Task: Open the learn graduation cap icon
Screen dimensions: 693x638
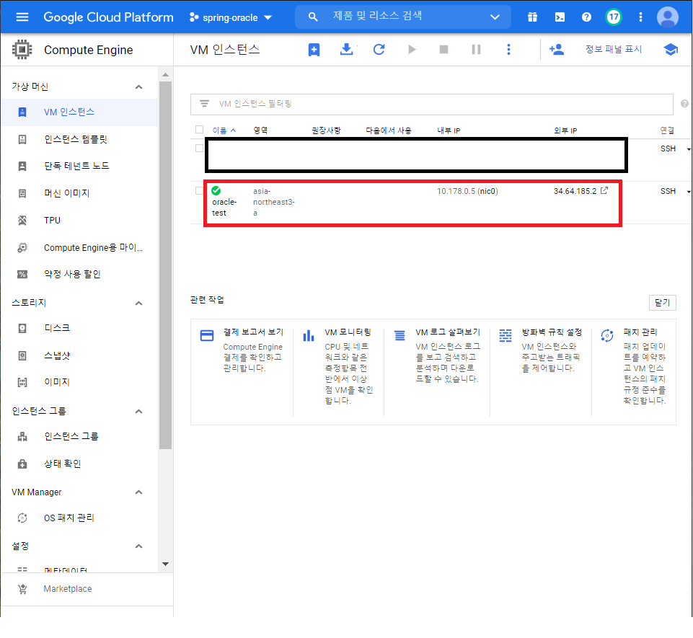Action: click(x=671, y=49)
